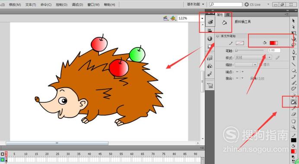Click the help search field

226,4
